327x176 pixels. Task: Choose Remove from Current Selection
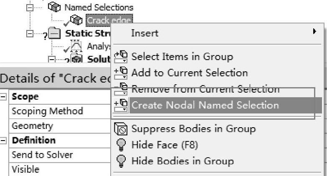205,89
